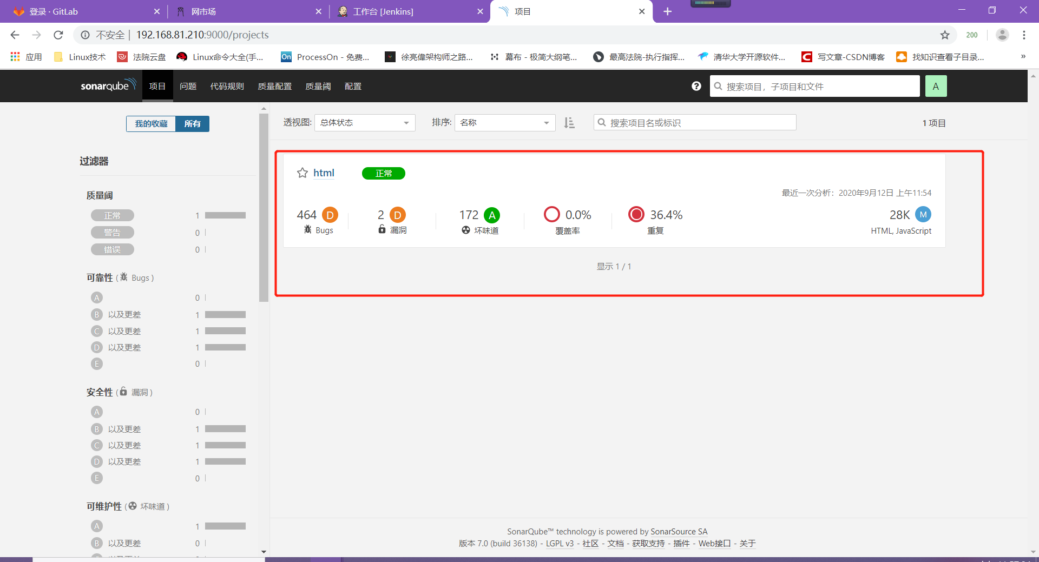This screenshot has width=1039, height=562.
Task: Click security B 以及更差 count bar
Action: coord(225,428)
